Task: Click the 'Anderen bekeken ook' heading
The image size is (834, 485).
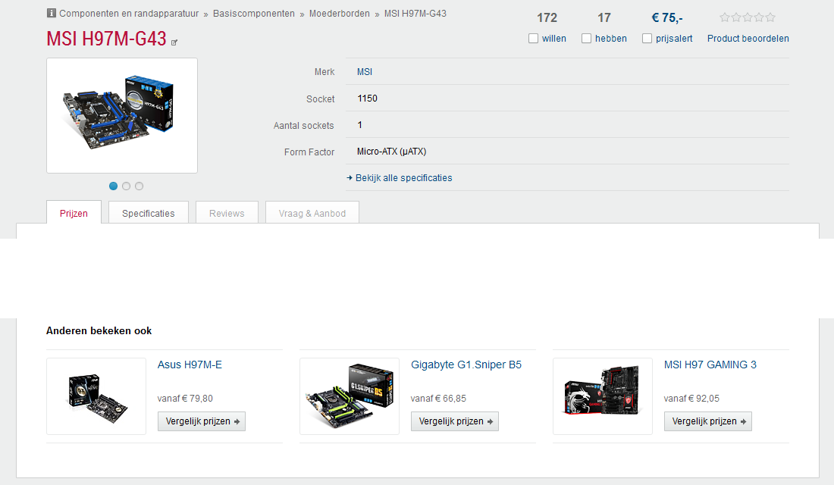Action: pyautogui.click(x=99, y=330)
